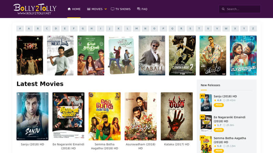Filter movies by letter V
The image size is (273, 153).
(x=217, y=29)
